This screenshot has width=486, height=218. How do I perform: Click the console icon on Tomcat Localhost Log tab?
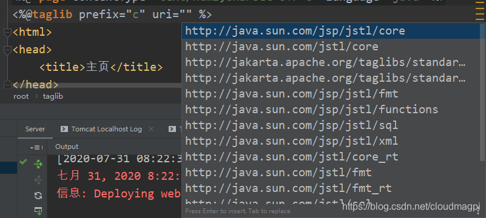point(64,129)
